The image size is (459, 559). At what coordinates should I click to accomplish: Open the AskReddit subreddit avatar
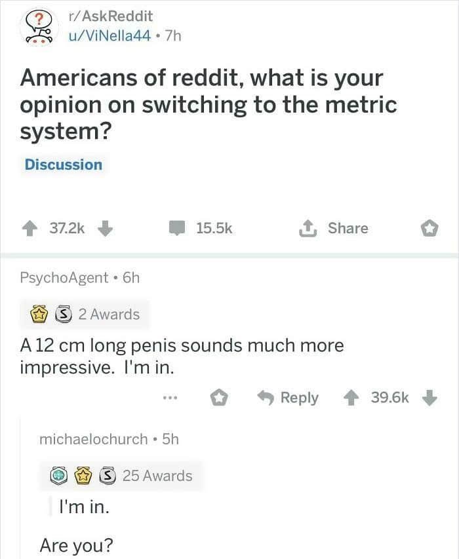pos(39,27)
